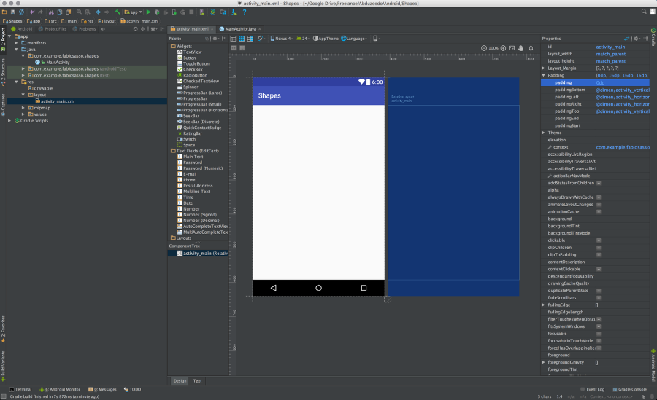Screen dimensions: 657x400
Task: Click the warnings bell icon in designer
Action: (531, 48)
